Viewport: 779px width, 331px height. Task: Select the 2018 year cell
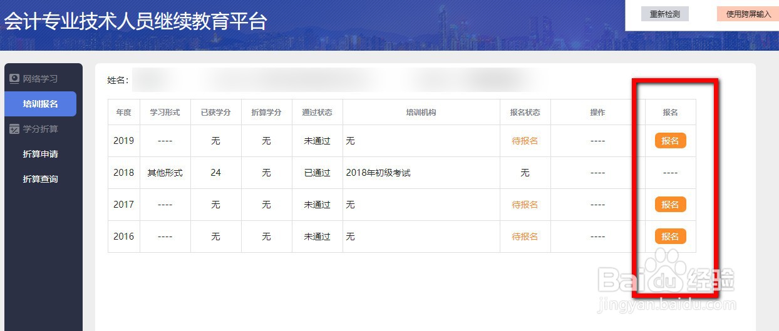click(123, 173)
